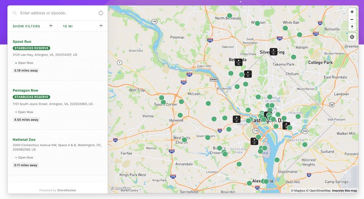Open the Pentagon Row store listing
The image size is (364, 199).
coord(25,90)
